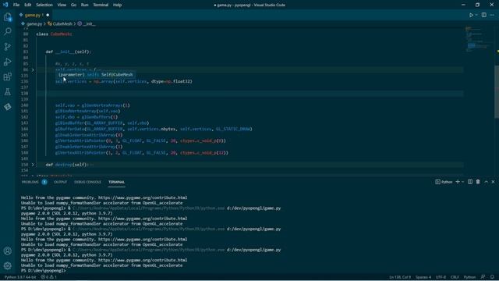Screen dimensions: 499x281
Task: Click 'class CubeMesh:' on line 80
Action: point(54,34)
